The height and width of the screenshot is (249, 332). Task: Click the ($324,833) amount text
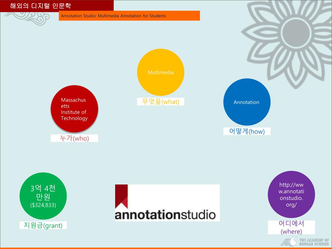pyautogui.click(x=43, y=205)
